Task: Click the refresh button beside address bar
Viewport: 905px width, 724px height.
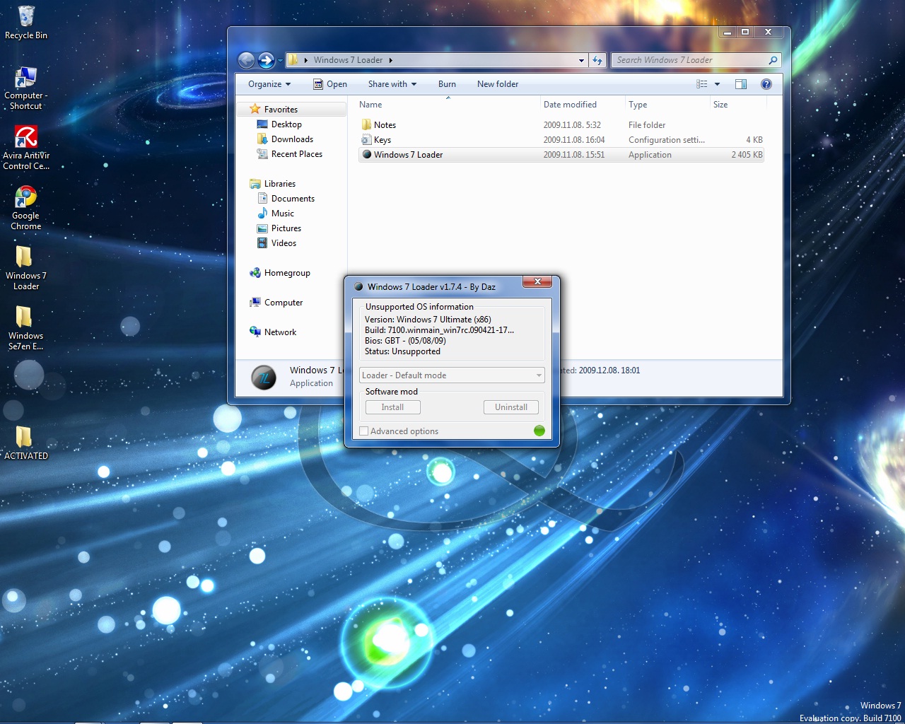Action: [597, 60]
